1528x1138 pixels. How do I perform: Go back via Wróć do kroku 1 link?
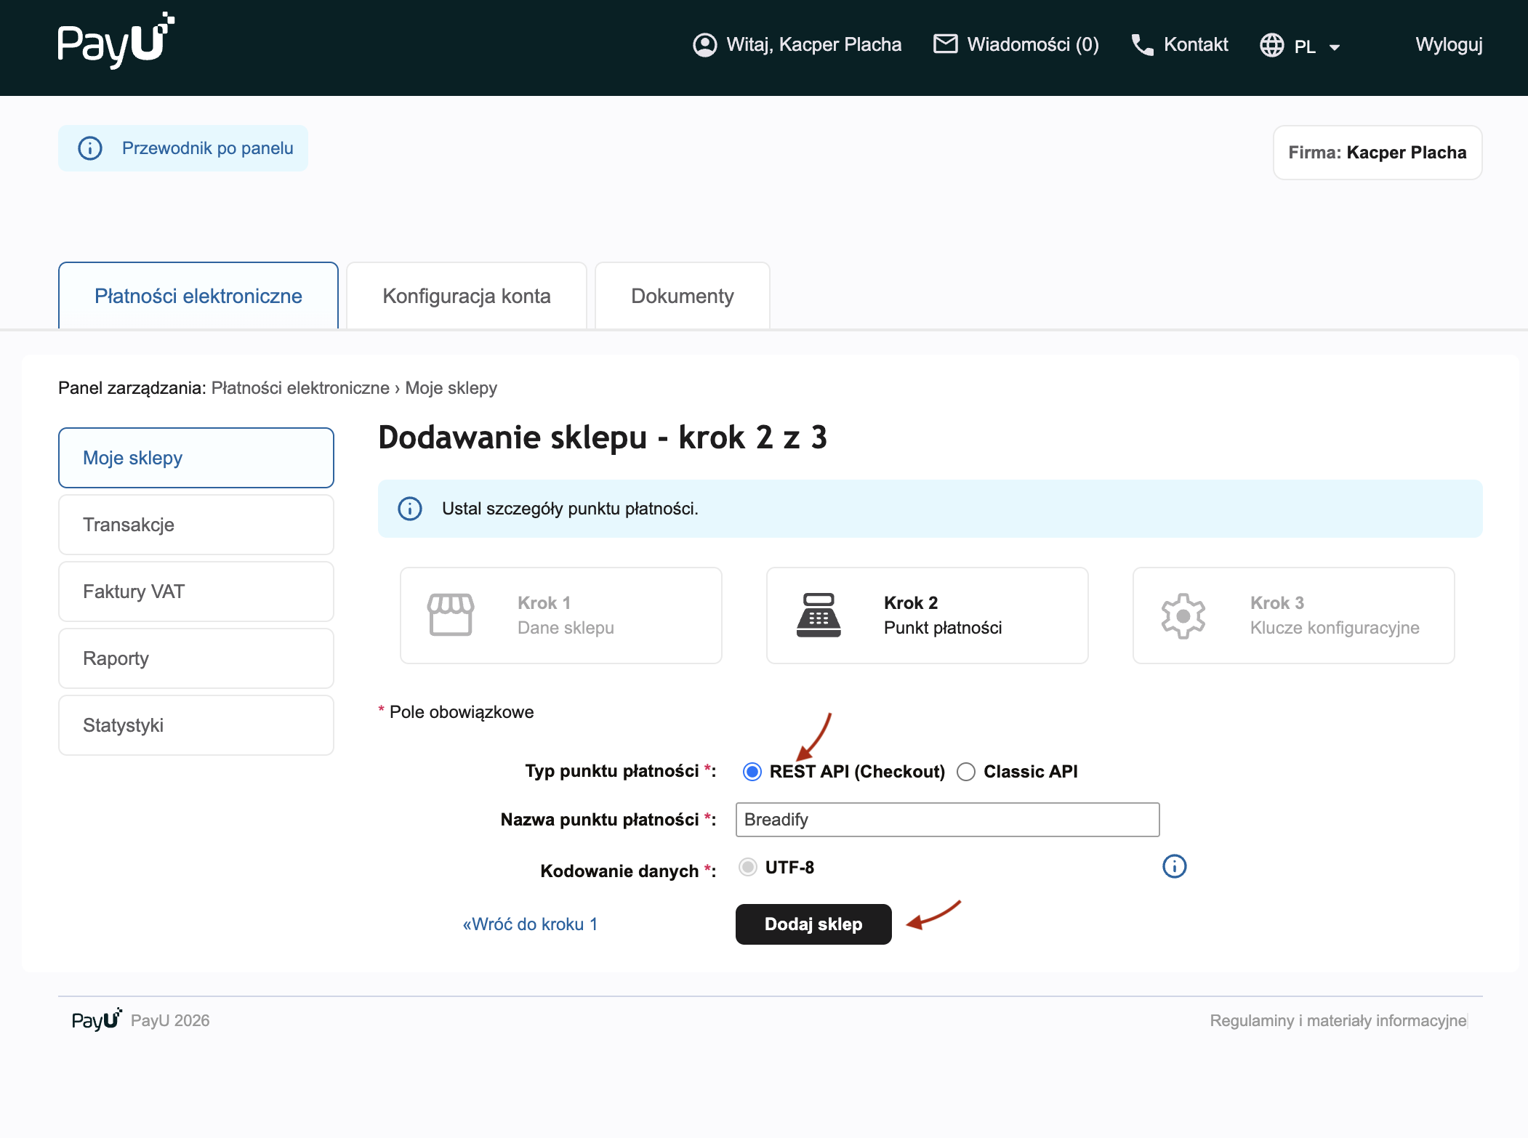[x=530, y=924]
